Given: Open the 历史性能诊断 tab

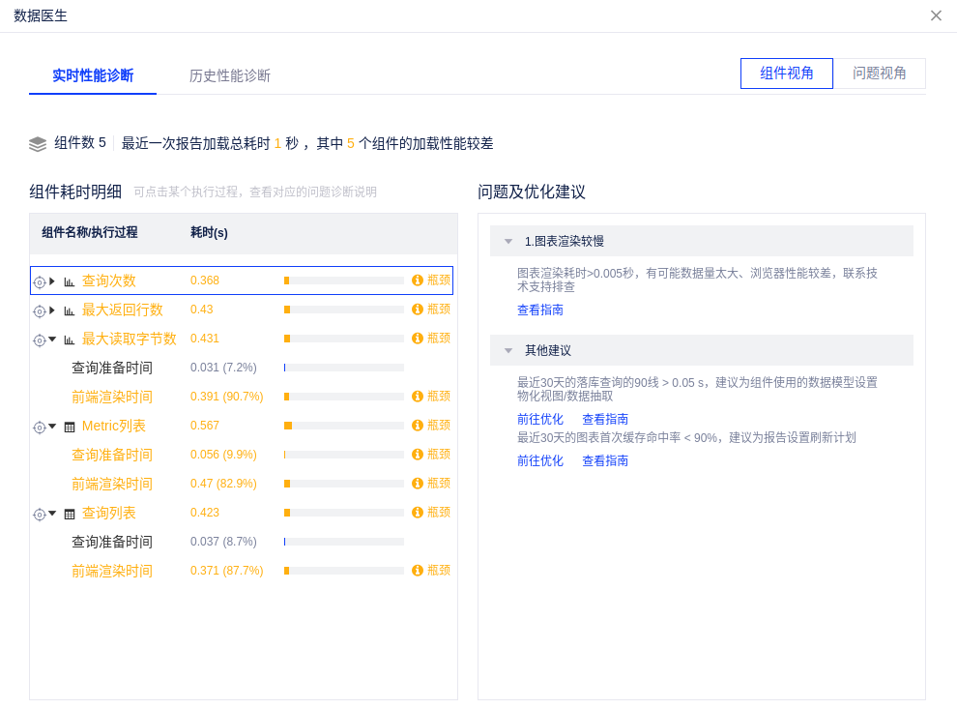Looking at the screenshot, I should click(230, 75).
